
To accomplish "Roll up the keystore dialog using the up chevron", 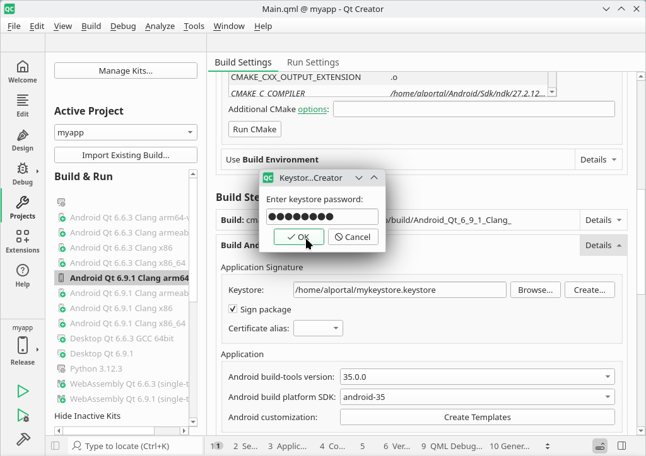I will pyautogui.click(x=374, y=178).
